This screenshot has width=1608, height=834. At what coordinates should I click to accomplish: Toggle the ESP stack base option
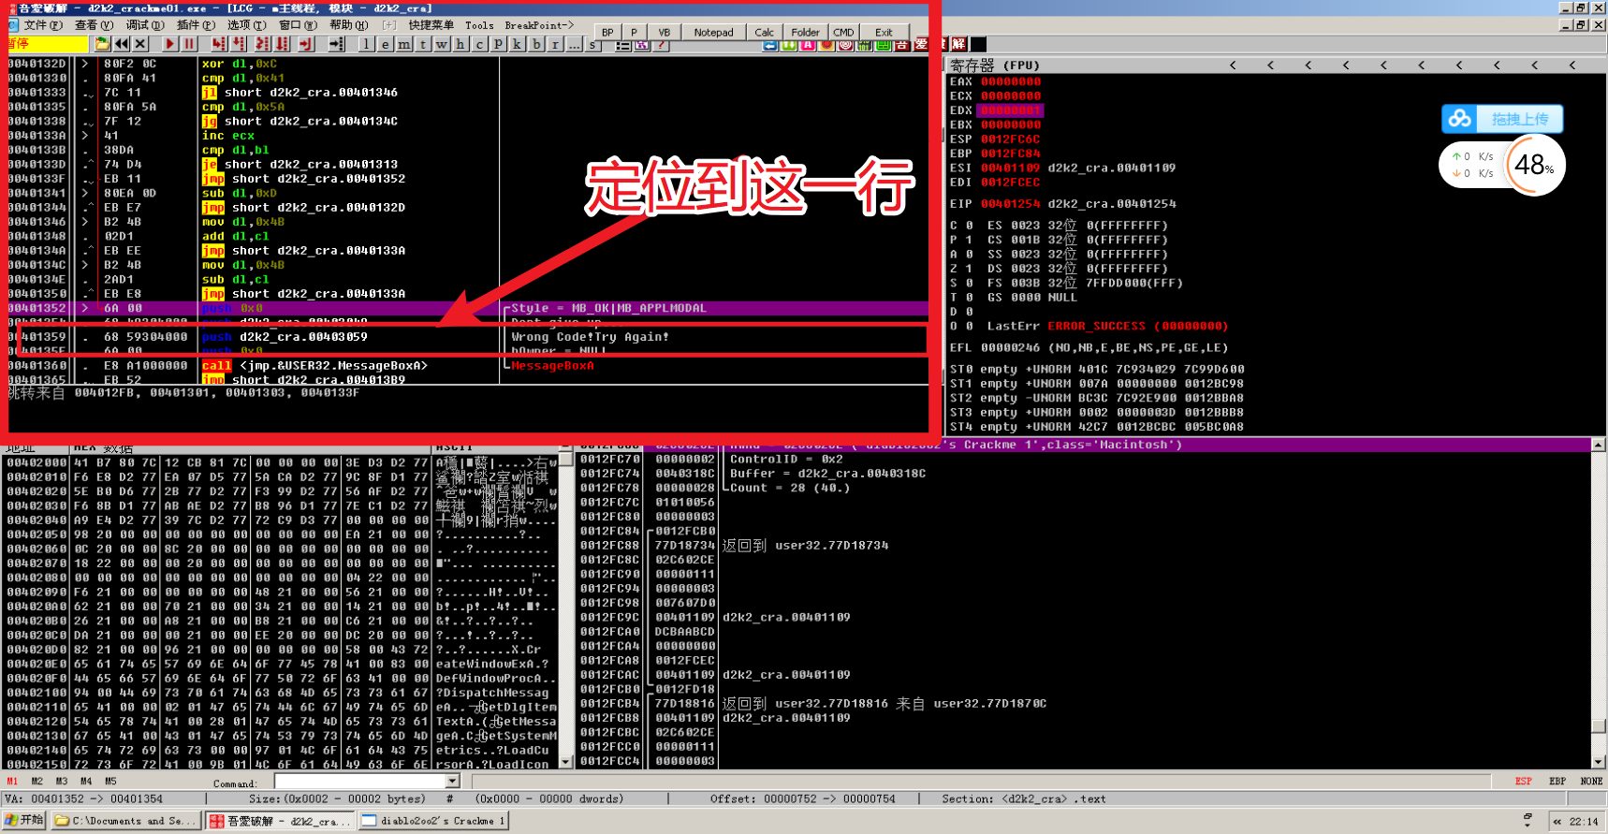coord(1523,782)
